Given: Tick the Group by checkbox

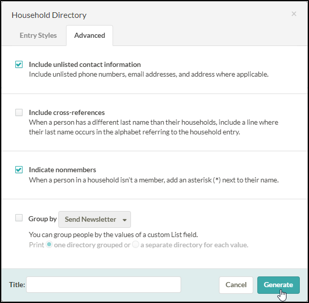Looking at the screenshot, I should pos(19,218).
